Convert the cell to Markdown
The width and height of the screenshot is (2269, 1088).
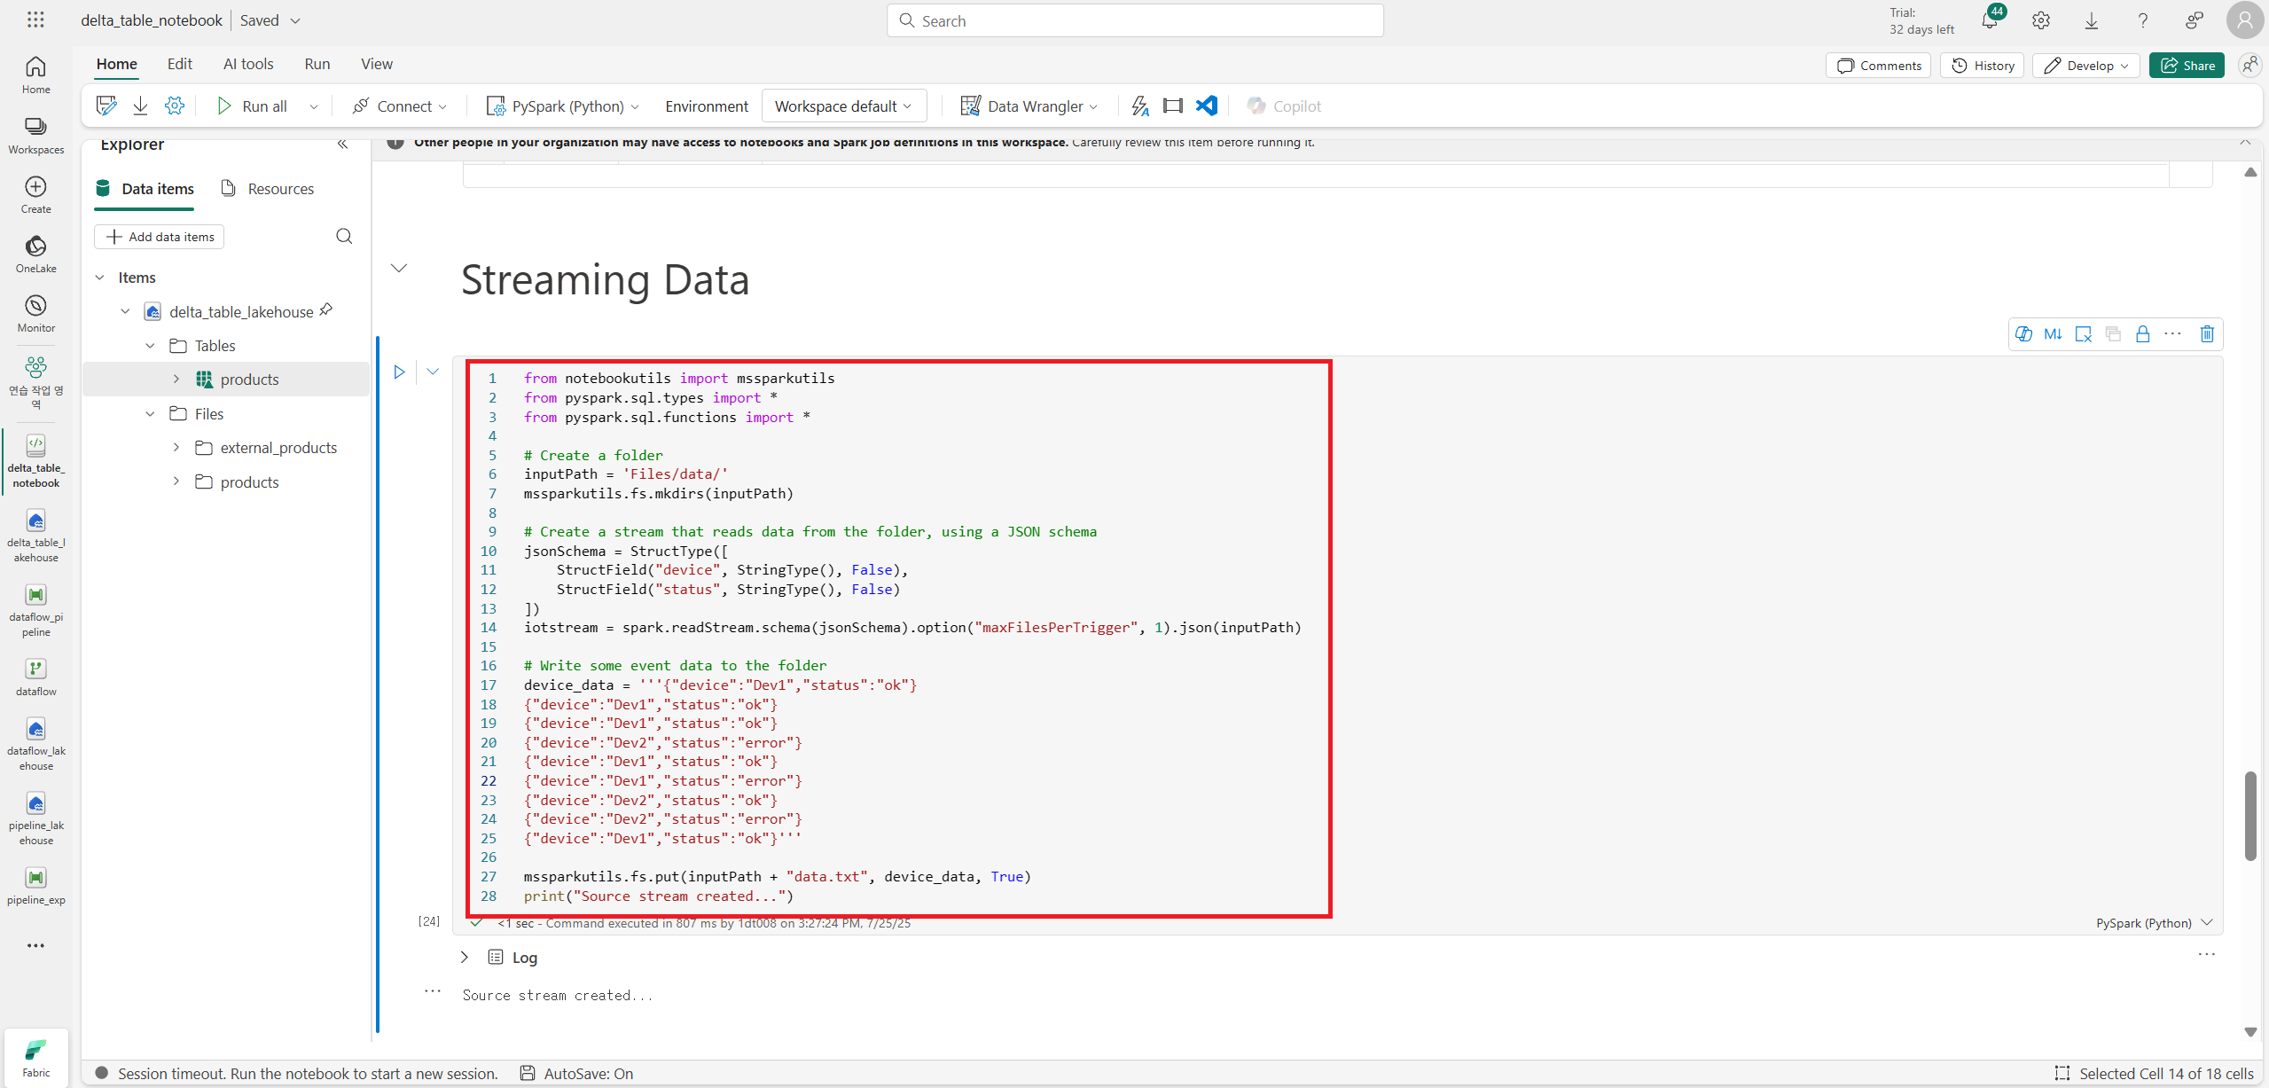coord(2053,334)
